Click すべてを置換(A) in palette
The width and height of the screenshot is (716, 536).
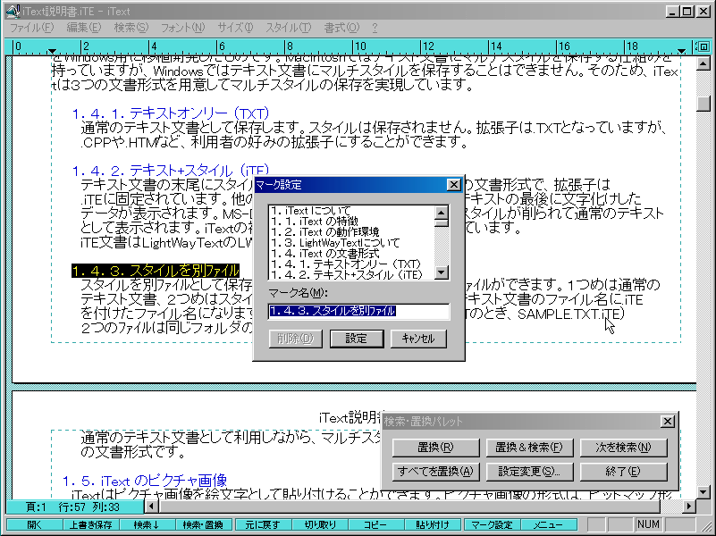tap(435, 471)
